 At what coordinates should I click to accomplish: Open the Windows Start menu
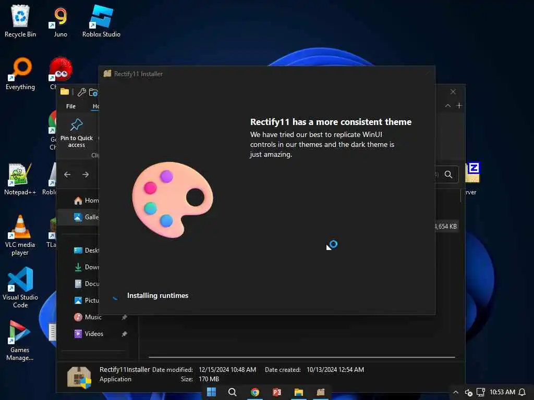point(212,392)
